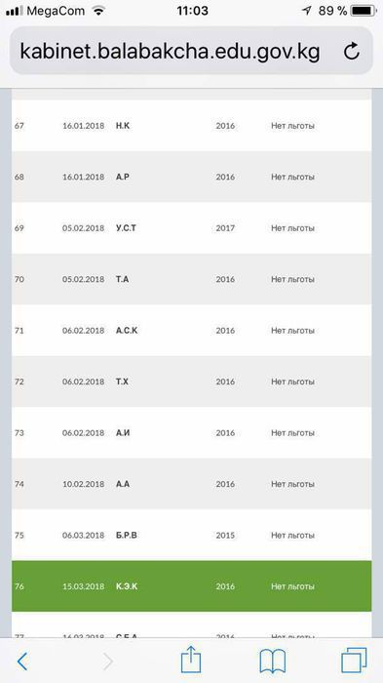The image size is (383, 683).
Task: Tap birth year 2017 in row 69
Action: click(225, 227)
